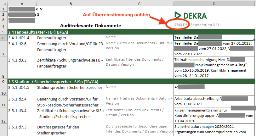Select row 9 header
This screenshot has height=136, width=256.
[x=3, y=81]
